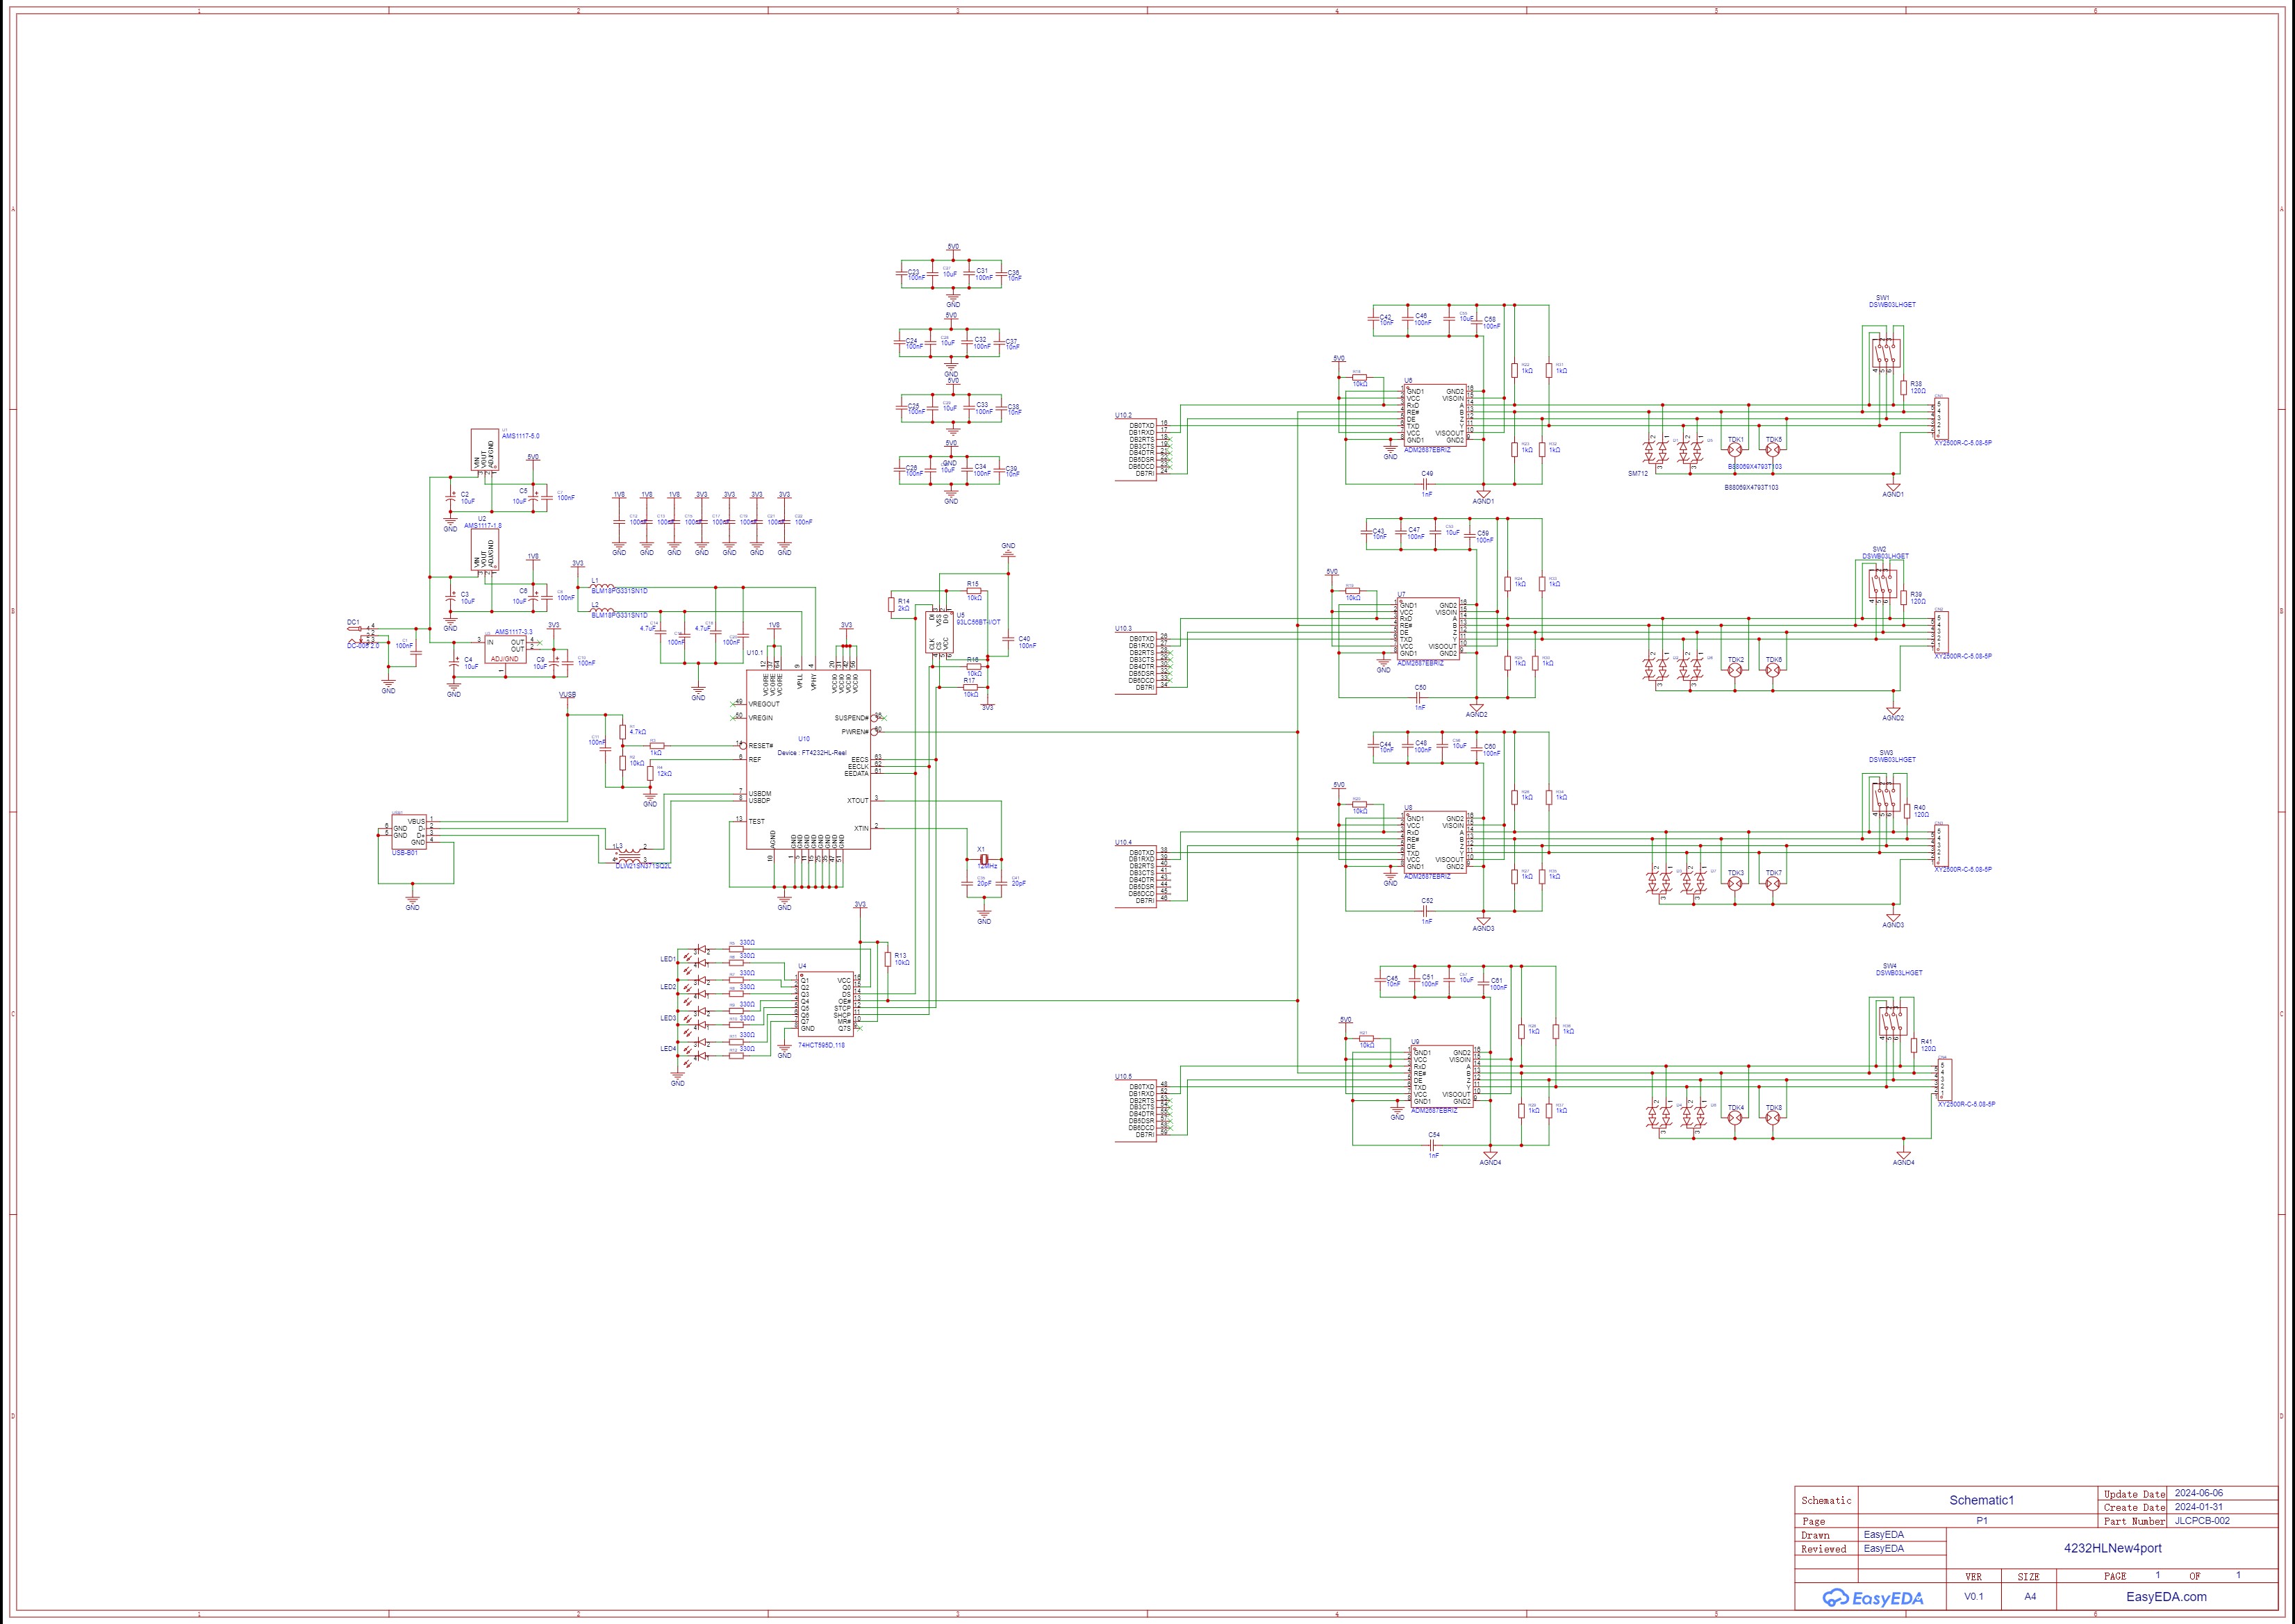The image size is (2295, 1624).
Task: Select the USB-B01 connector symbol
Action: pos(408,832)
